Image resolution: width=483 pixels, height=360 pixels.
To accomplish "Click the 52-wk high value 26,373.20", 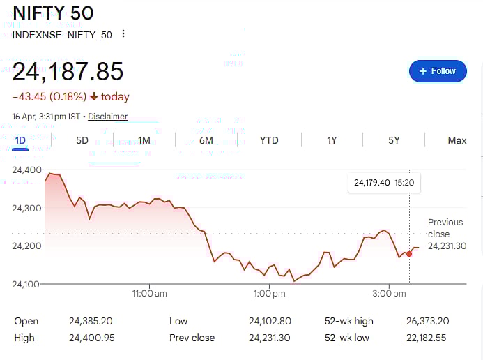I will pyautogui.click(x=427, y=322).
